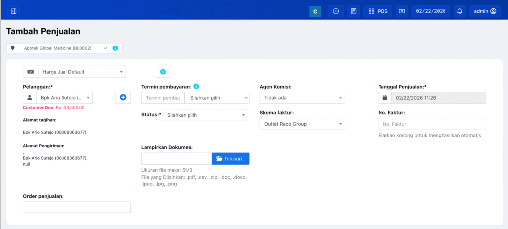Click the info icon beside Harga Jual Default

point(163,72)
